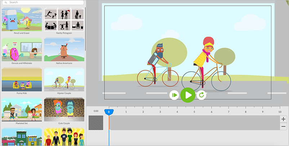The width and height of the screenshot is (289, 146).
Task: Select the group of people thumbnail
Action: click(64, 137)
